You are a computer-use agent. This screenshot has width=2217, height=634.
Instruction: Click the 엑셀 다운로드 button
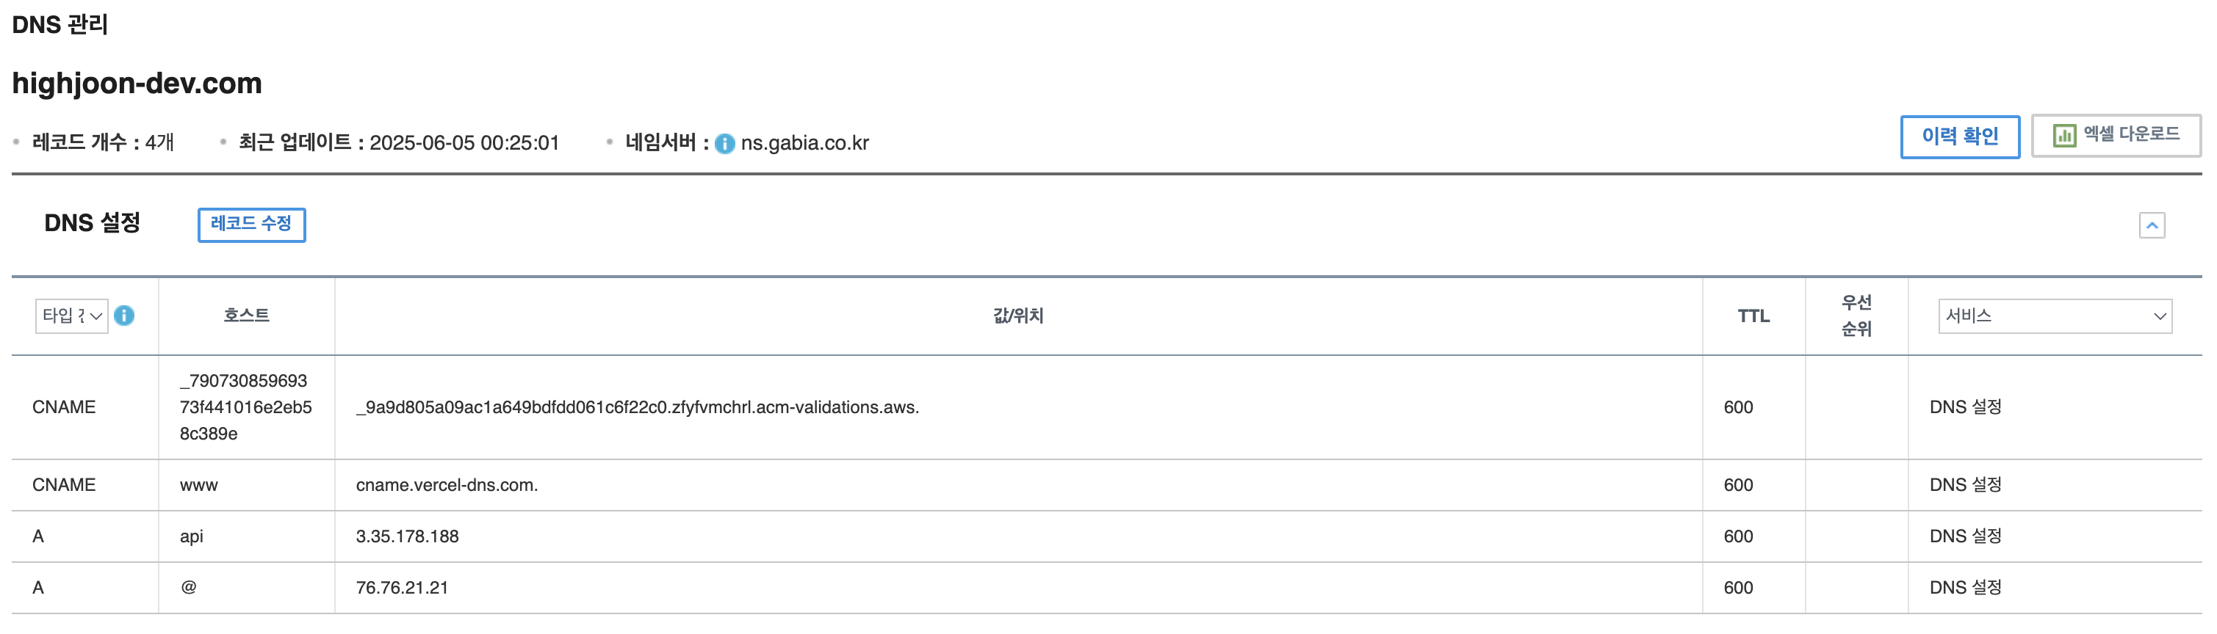(2130, 135)
